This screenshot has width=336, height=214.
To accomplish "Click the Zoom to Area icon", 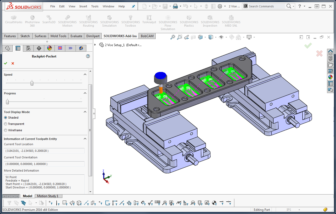I will 180,37.
